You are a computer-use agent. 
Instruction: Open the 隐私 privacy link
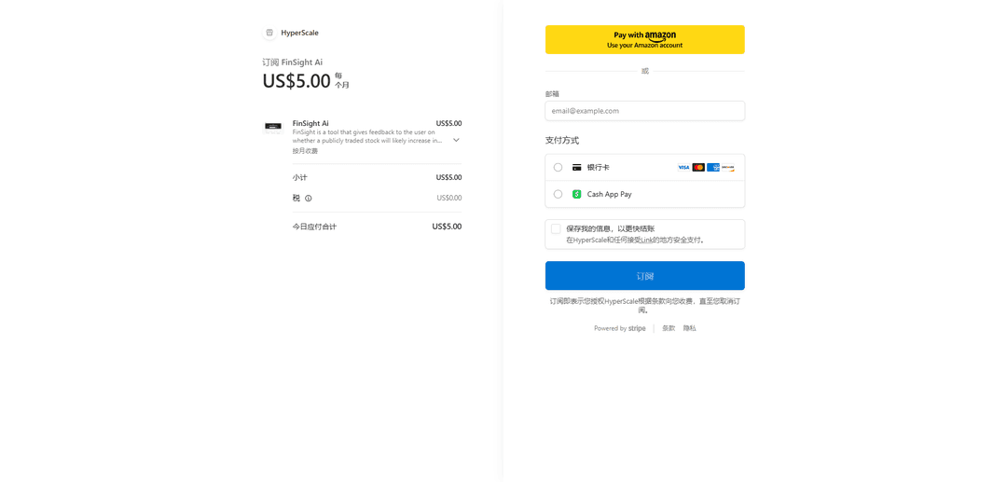tap(689, 328)
